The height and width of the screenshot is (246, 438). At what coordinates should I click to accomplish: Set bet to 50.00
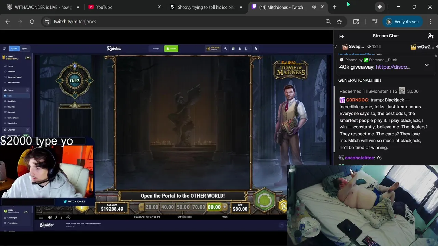coord(183,207)
